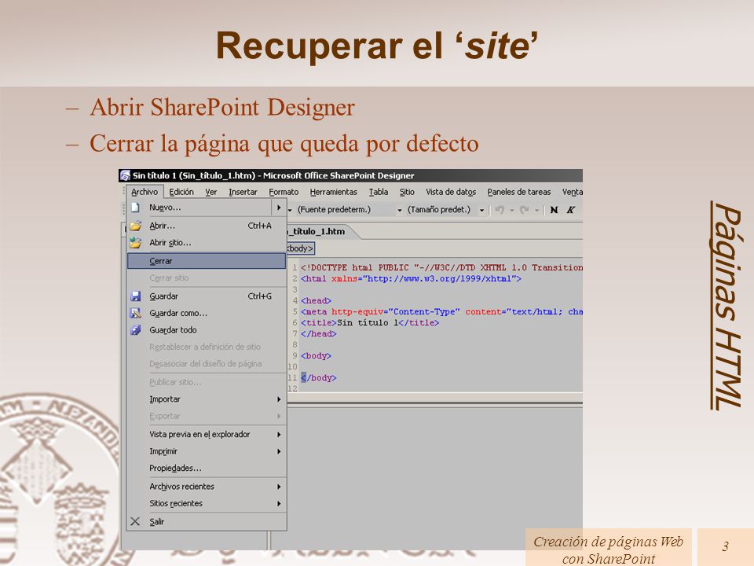Viewport: 754px width, 566px height.
Task: Click the Nuevo document icon
Action: click(135, 208)
